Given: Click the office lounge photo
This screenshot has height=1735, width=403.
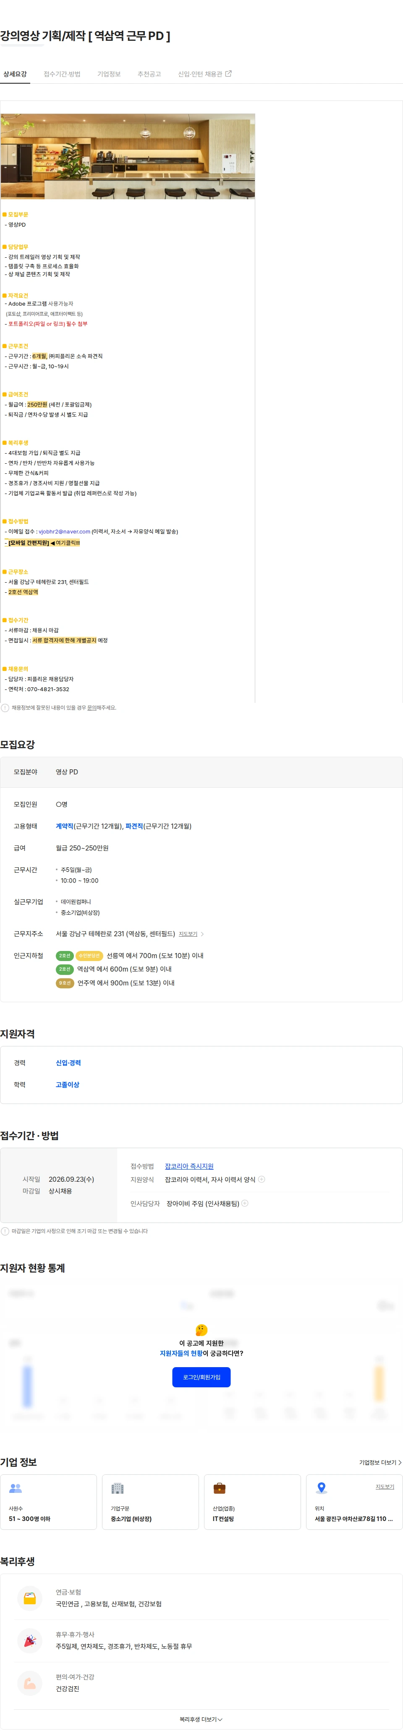Looking at the screenshot, I should click(128, 156).
